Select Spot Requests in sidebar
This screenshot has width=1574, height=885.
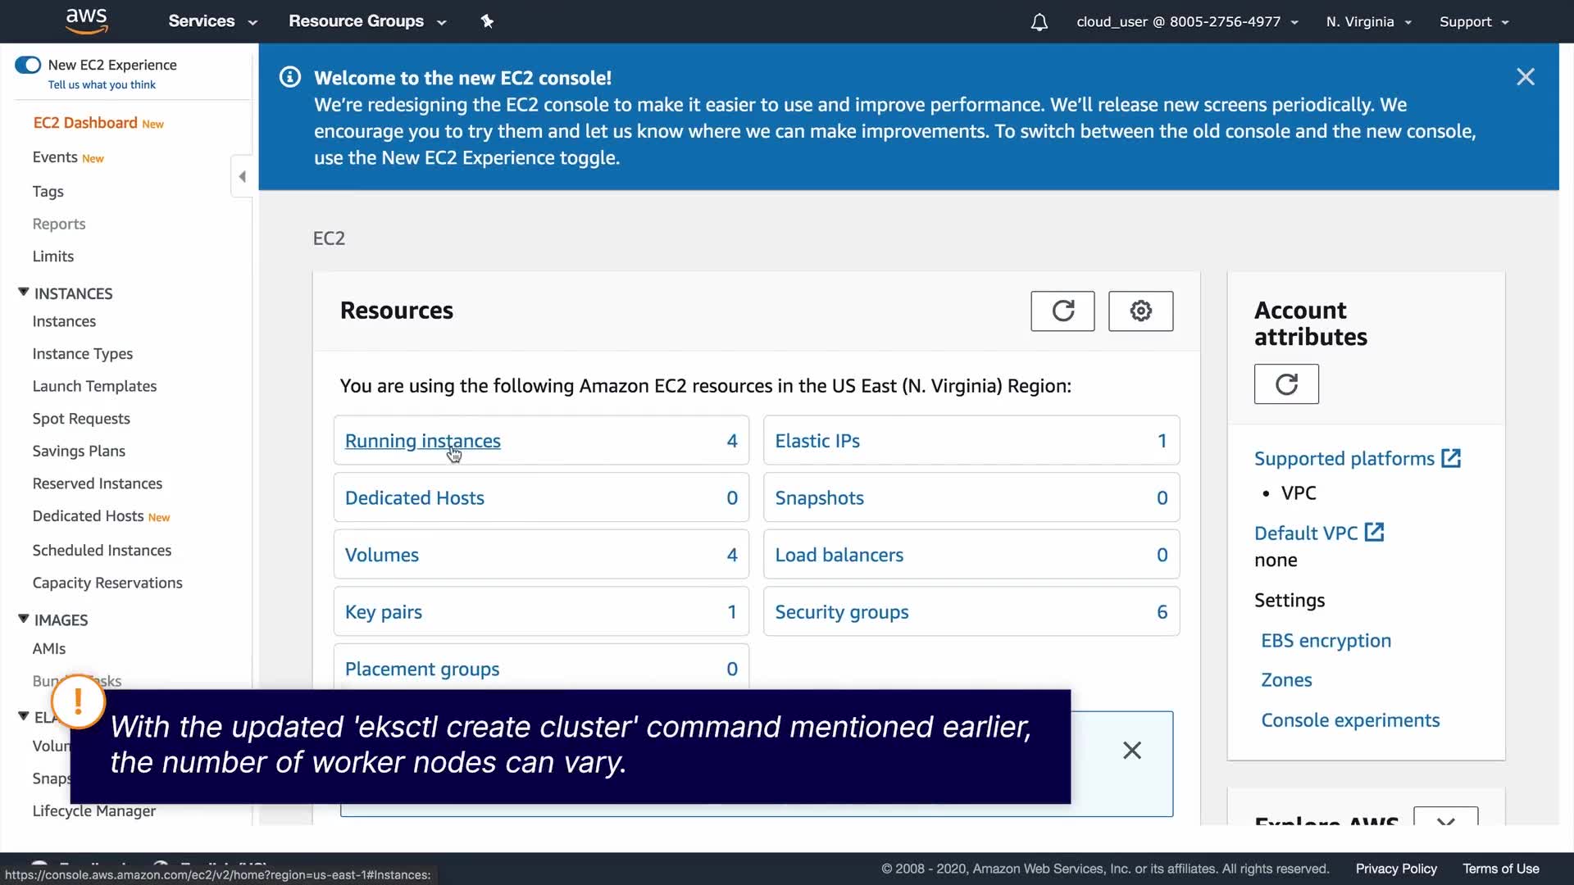point(81,419)
